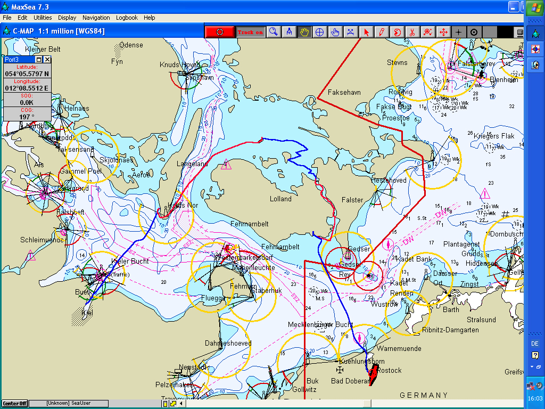Maximize the Port3 data panel
This screenshot has height=409, width=545.
(39, 60)
